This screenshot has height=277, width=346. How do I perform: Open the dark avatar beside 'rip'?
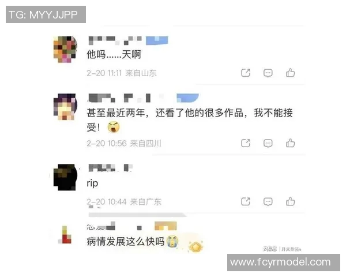(x=65, y=177)
